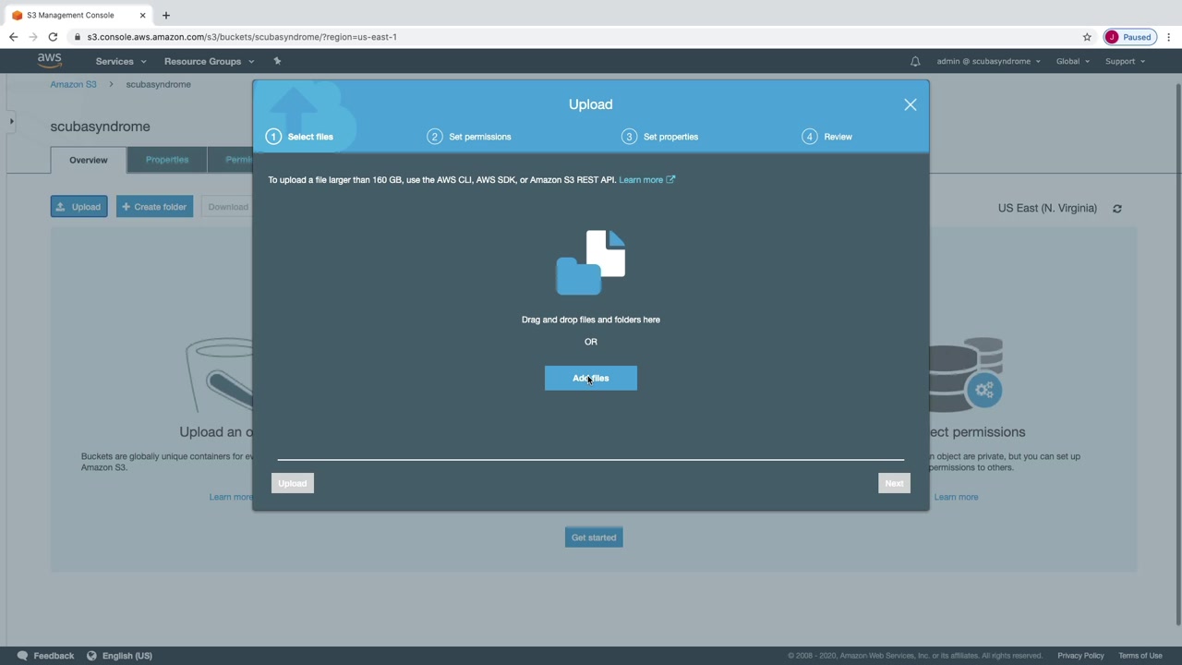Open Learn more under permissions section
Image resolution: width=1182 pixels, height=665 pixels.
pyautogui.click(x=956, y=497)
